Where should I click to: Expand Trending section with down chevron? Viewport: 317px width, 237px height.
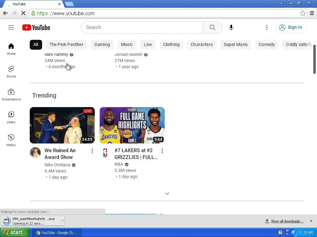pos(167,193)
